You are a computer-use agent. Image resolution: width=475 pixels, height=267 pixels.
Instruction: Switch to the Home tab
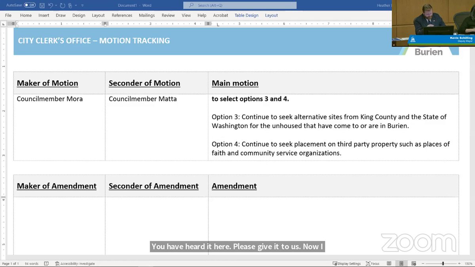click(x=26, y=15)
